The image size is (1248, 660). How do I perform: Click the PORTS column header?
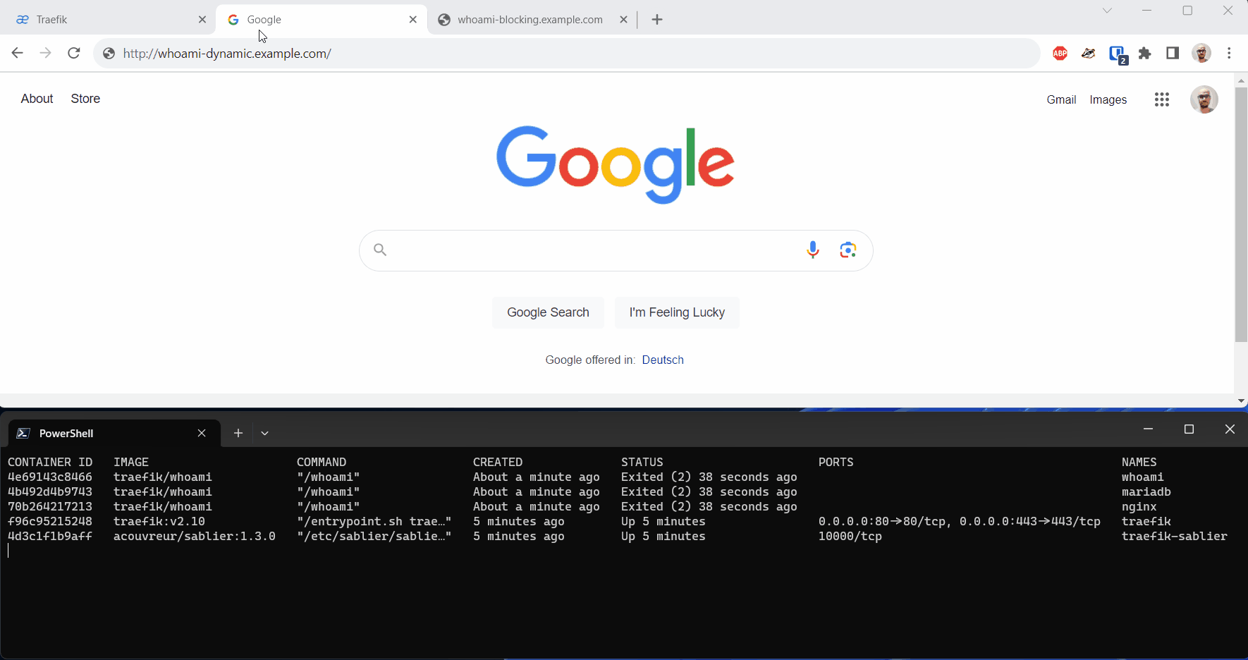[836, 463]
